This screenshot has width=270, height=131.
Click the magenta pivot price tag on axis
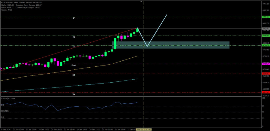pyautogui.click(x=265, y=64)
